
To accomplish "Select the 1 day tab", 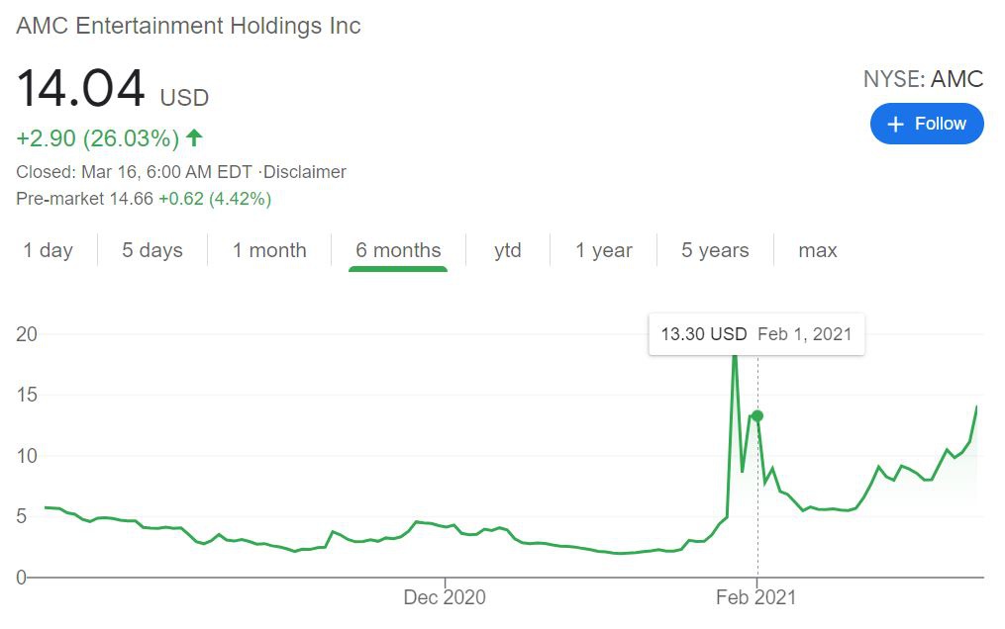I will click(x=49, y=250).
